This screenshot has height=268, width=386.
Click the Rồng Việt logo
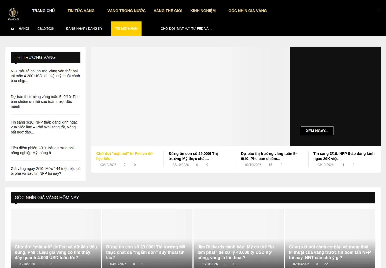click(x=13, y=14)
